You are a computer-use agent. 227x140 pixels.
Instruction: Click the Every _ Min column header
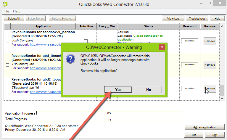pyautogui.click(x=107, y=26)
